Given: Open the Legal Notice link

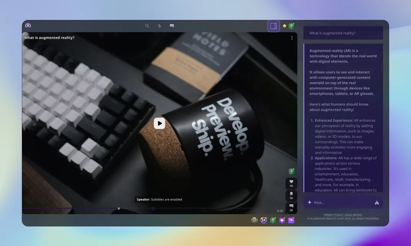Looking at the screenshot, I should (x=353, y=215).
